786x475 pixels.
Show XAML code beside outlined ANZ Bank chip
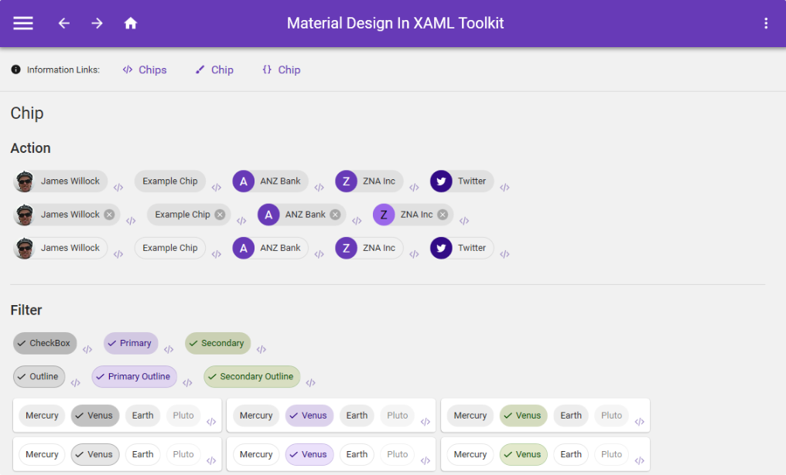[319, 254]
